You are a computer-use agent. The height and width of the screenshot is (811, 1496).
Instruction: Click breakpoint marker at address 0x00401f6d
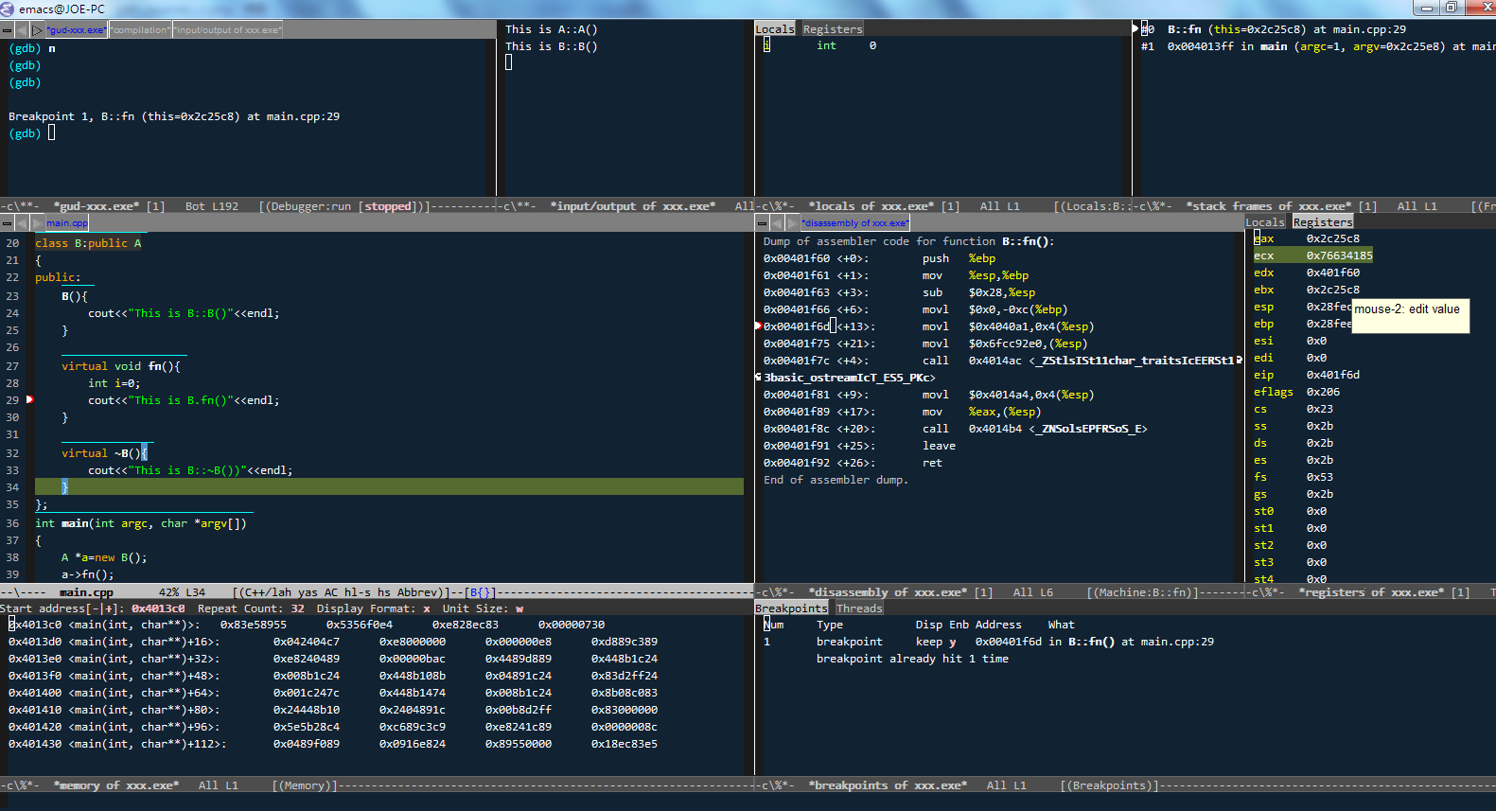[x=758, y=326]
